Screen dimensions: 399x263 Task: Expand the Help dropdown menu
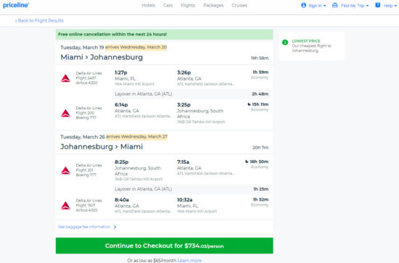[x=386, y=5]
